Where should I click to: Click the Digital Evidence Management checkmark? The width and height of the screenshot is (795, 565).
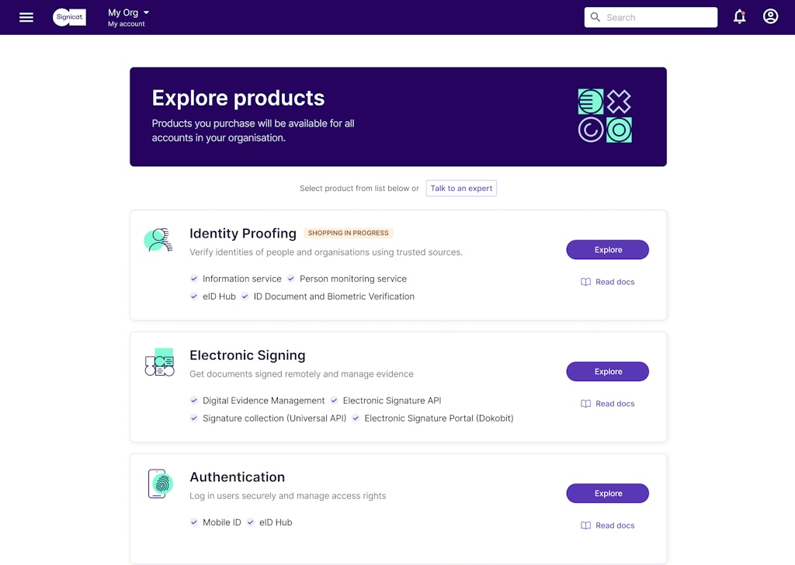pos(194,400)
